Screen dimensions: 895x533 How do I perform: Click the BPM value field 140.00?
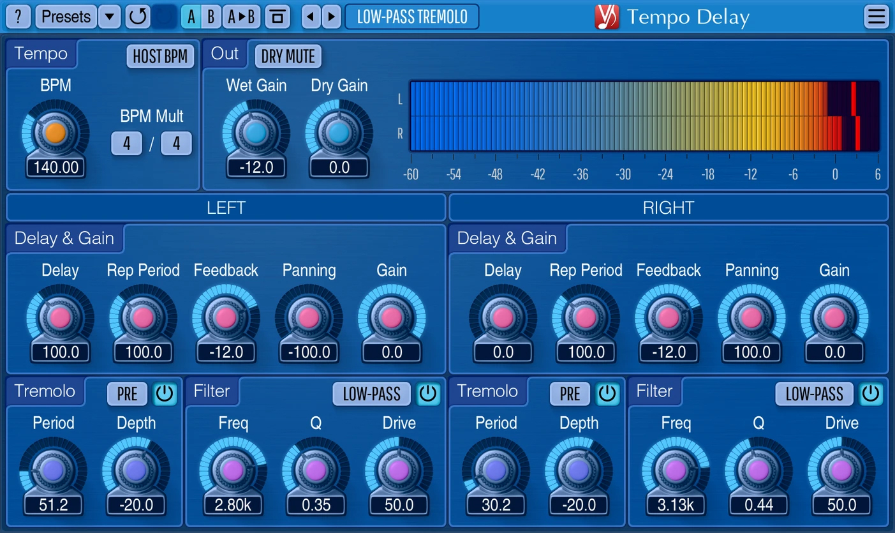click(55, 168)
